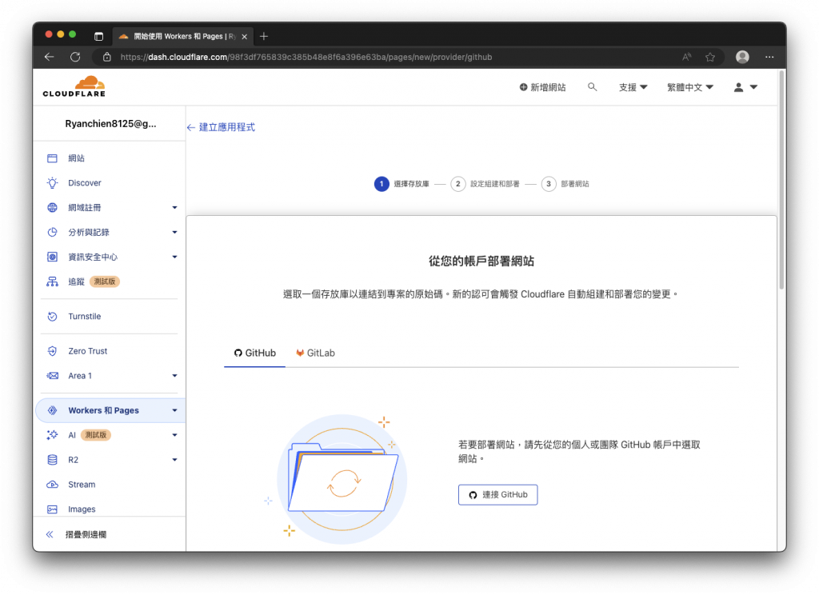This screenshot has height=595, width=819.
Task: Click the 追蹤 network icon
Action: 52,282
